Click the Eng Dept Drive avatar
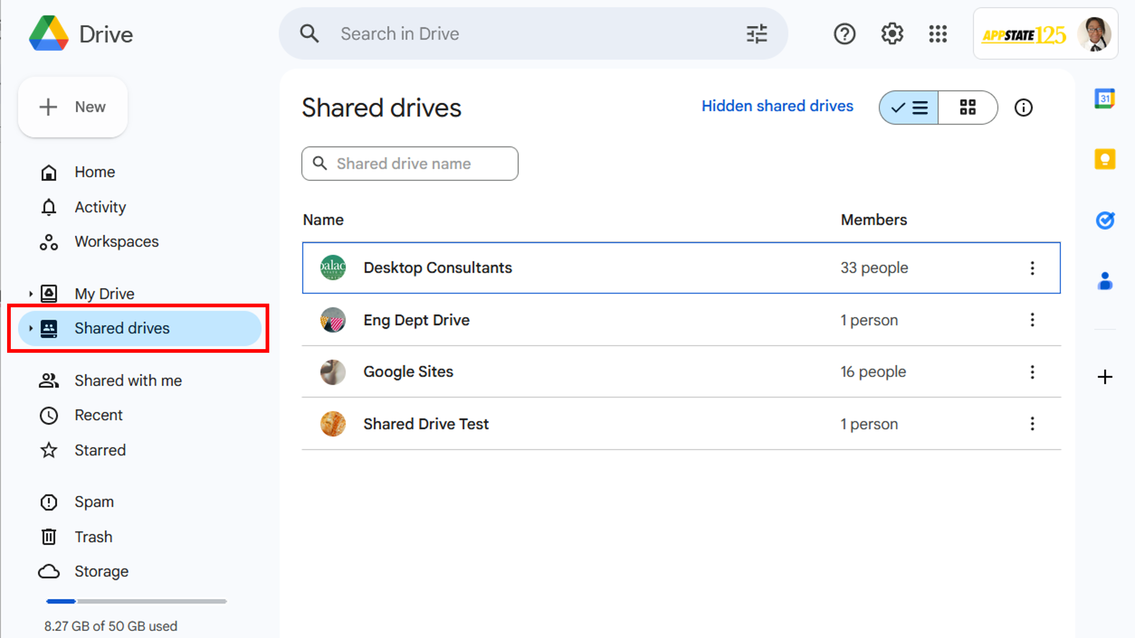 (333, 320)
